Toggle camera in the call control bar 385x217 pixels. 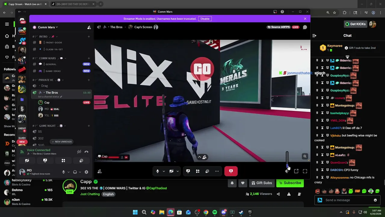171,171
